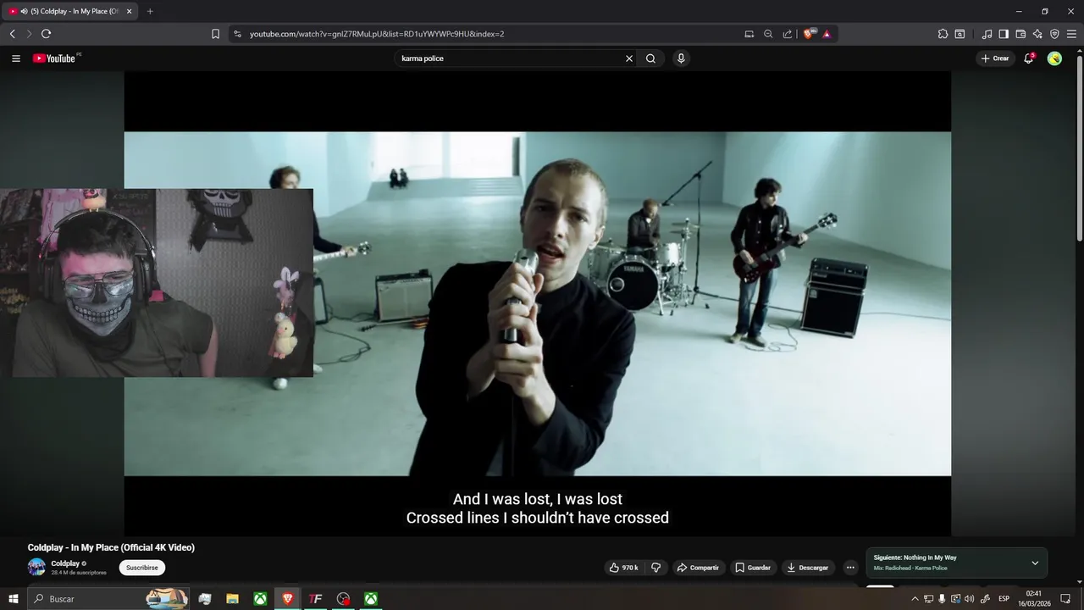
Task: Open the Coldplay channel name link
Action: [x=65, y=563]
